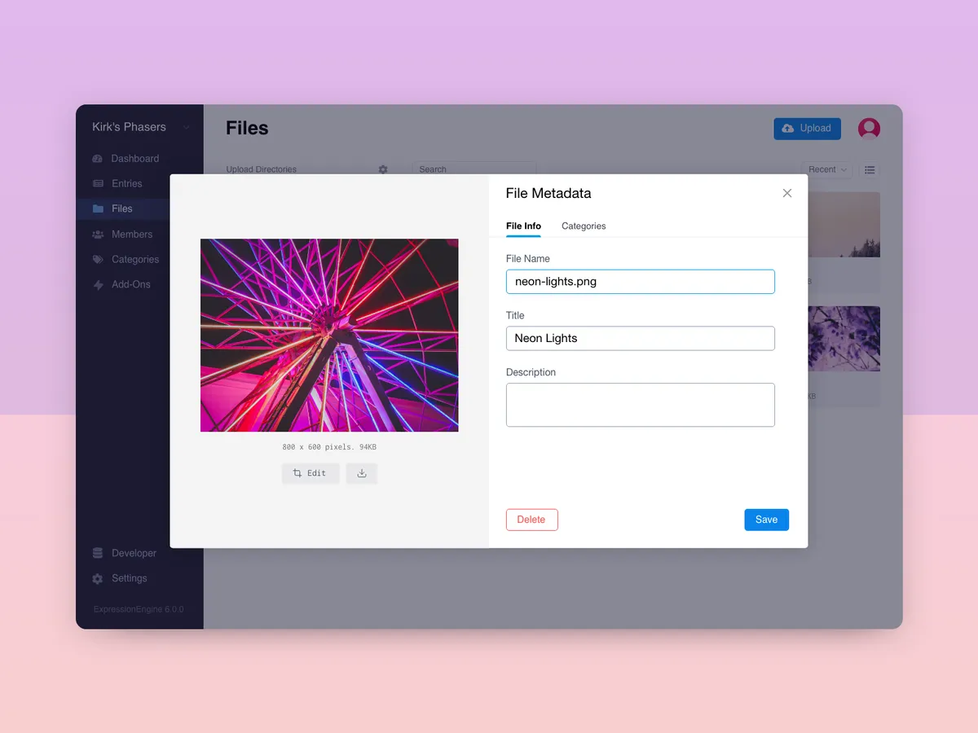Switch to list view using the list icon
The image size is (978, 733).
pos(870,169)
